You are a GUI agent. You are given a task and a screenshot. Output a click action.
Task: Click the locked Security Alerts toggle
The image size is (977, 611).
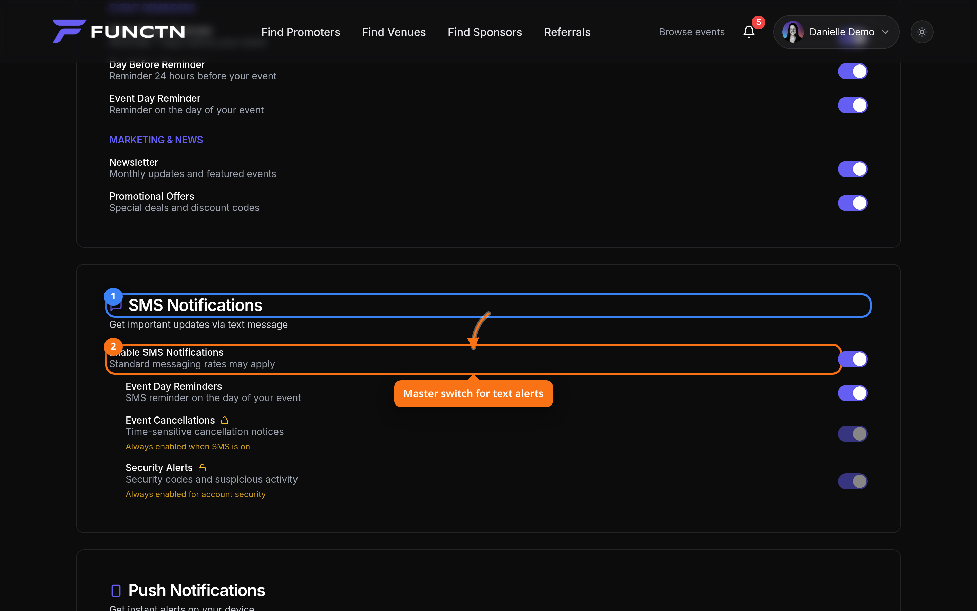pyautogui.click(x=852, y=481)
